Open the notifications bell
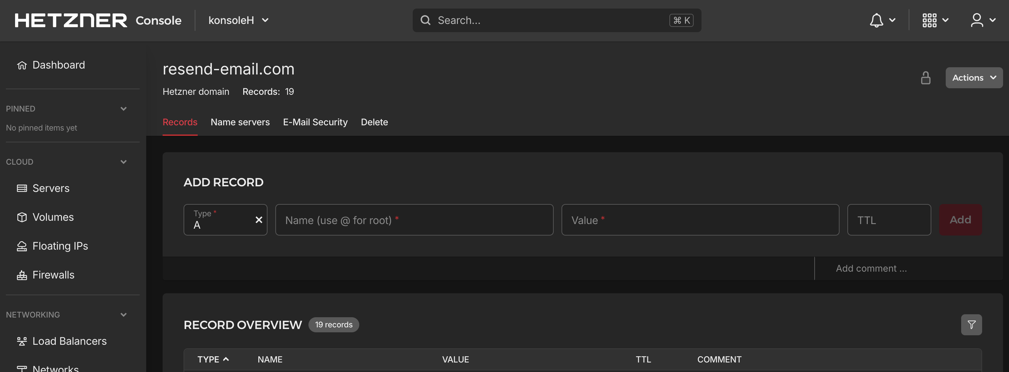This screenshot has width=1009, height=372. pyautogui.click(x=878, y=20)
